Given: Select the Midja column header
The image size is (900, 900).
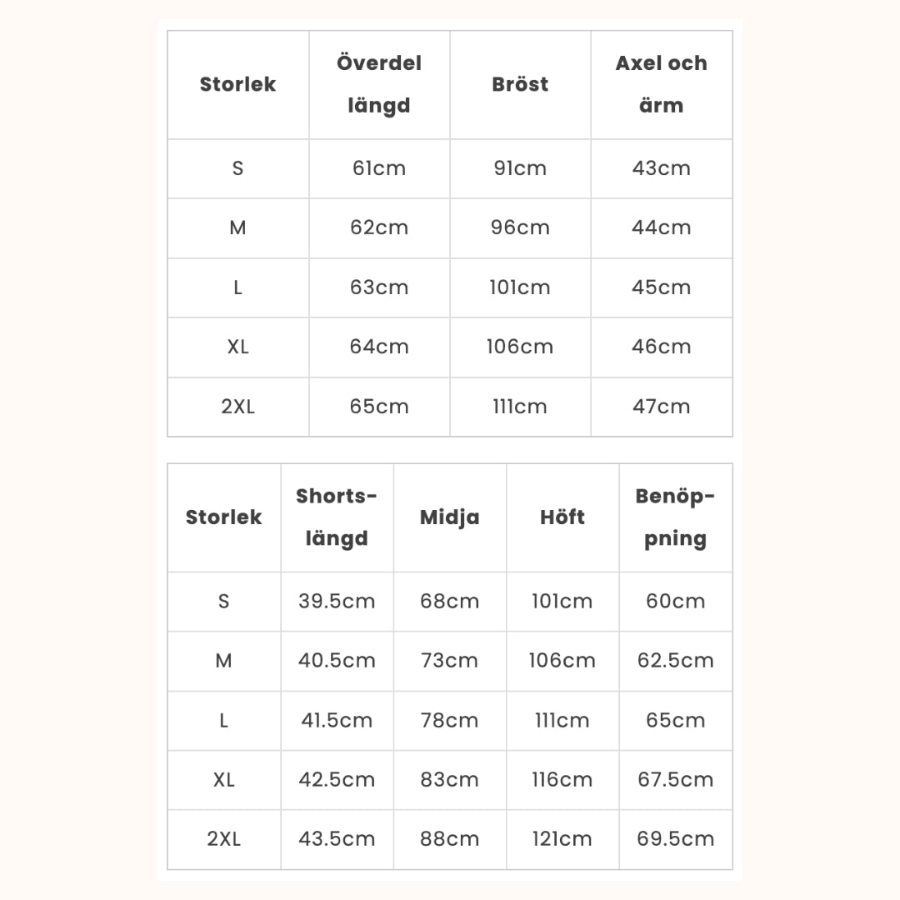Looking at the screenshot, I should (x=449, y=517).
